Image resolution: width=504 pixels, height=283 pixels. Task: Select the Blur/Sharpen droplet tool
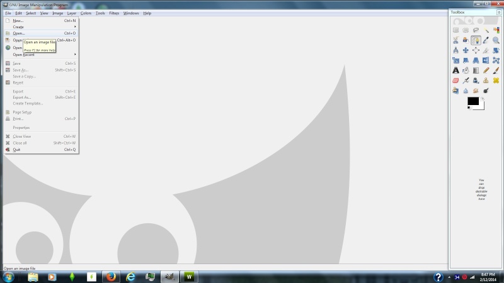pos(466,91)
